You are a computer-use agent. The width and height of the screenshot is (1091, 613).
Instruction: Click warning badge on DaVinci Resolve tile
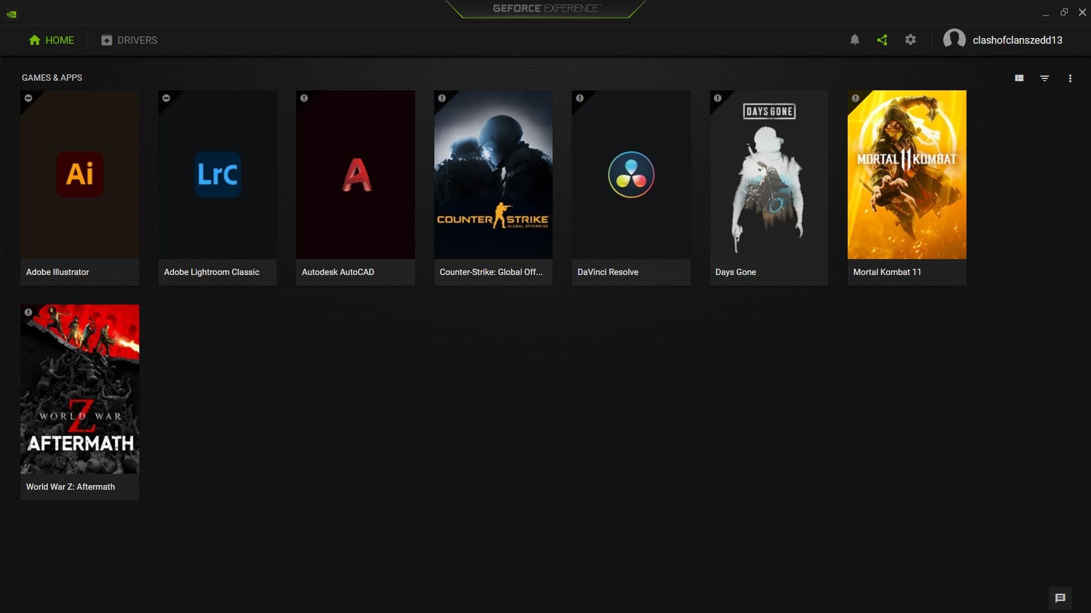579,98
